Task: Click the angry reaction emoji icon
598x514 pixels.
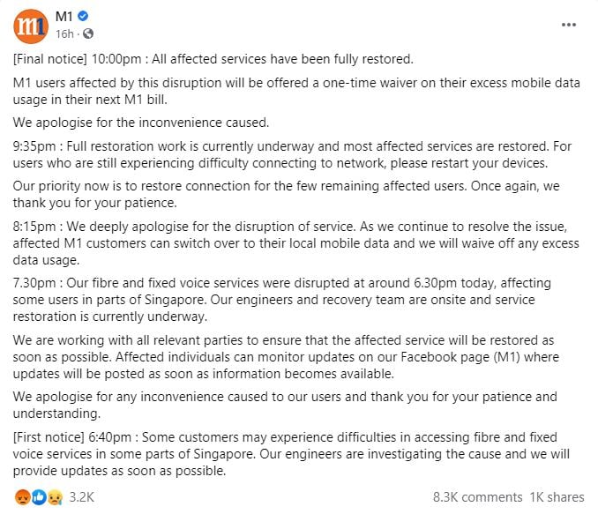Action: (x=19, y=497)
